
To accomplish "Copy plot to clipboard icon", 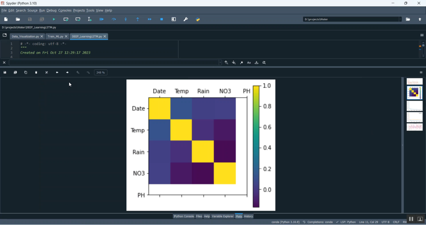I will 26,73.
